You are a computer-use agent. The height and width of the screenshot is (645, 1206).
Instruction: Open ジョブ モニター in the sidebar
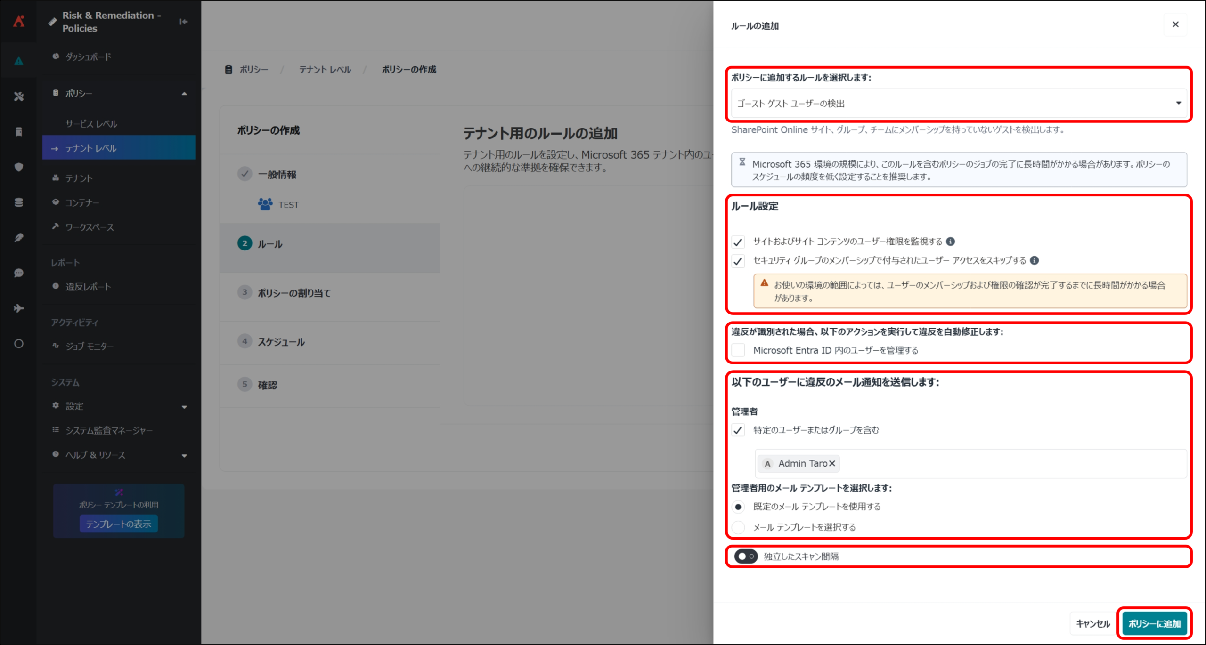90,347
